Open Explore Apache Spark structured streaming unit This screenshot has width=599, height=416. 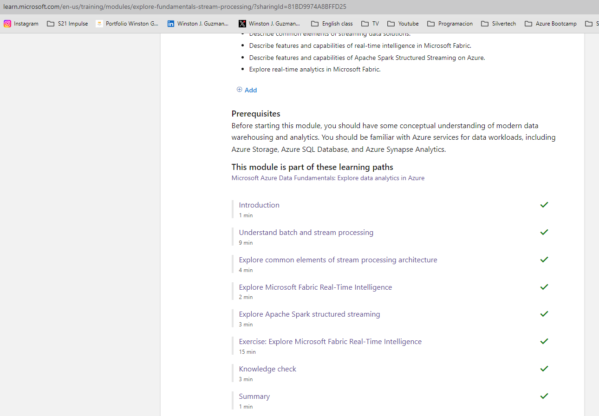[309, 314]
